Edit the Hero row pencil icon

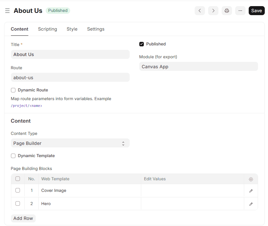tap(251, 204)
